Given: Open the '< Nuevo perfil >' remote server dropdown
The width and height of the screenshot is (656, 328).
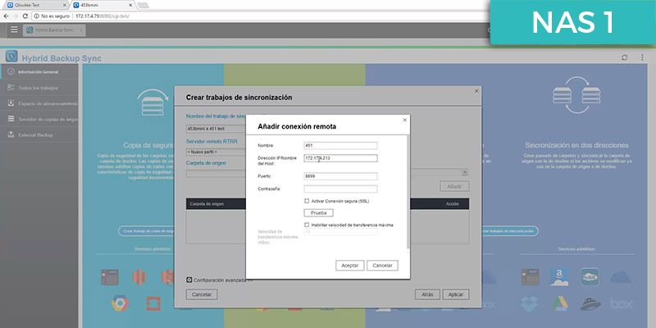Looking at the screenshot, I should coord(216,152).
